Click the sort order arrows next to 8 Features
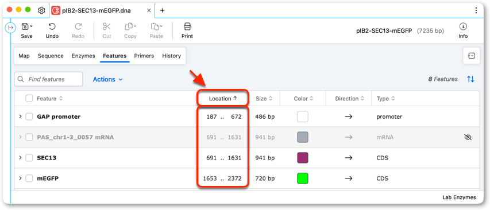 pos(470,79)
